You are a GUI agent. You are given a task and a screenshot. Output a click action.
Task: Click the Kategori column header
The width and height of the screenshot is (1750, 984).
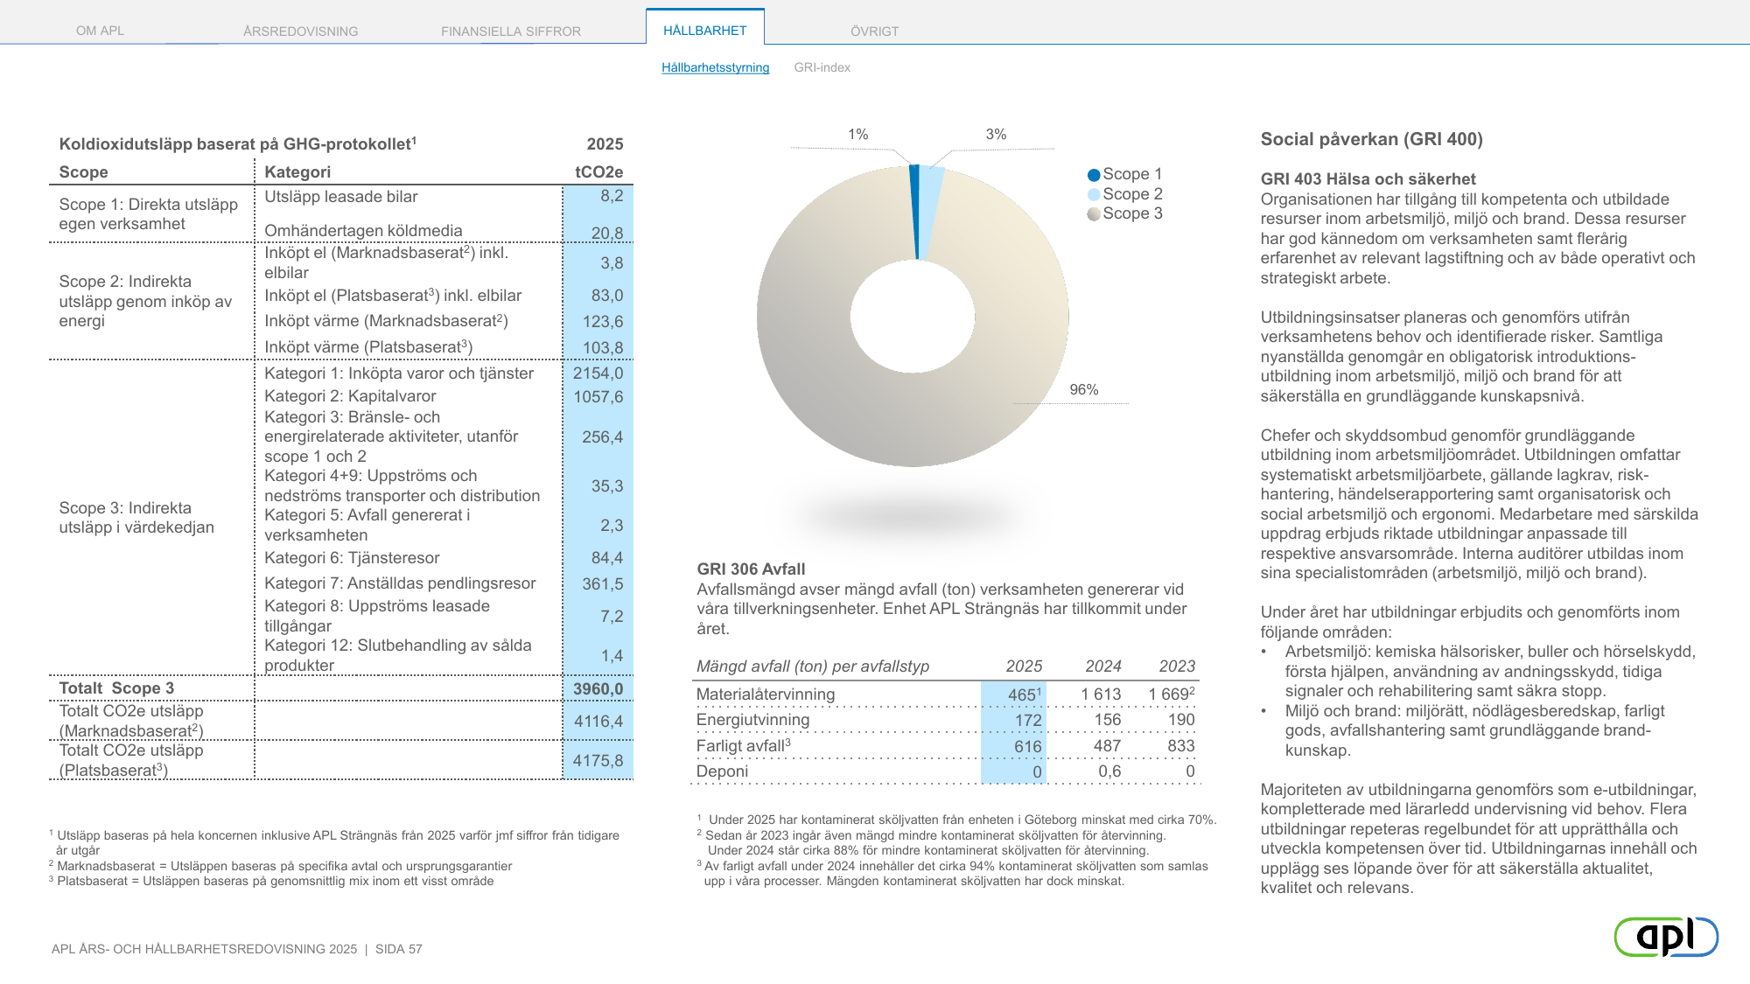297,172
